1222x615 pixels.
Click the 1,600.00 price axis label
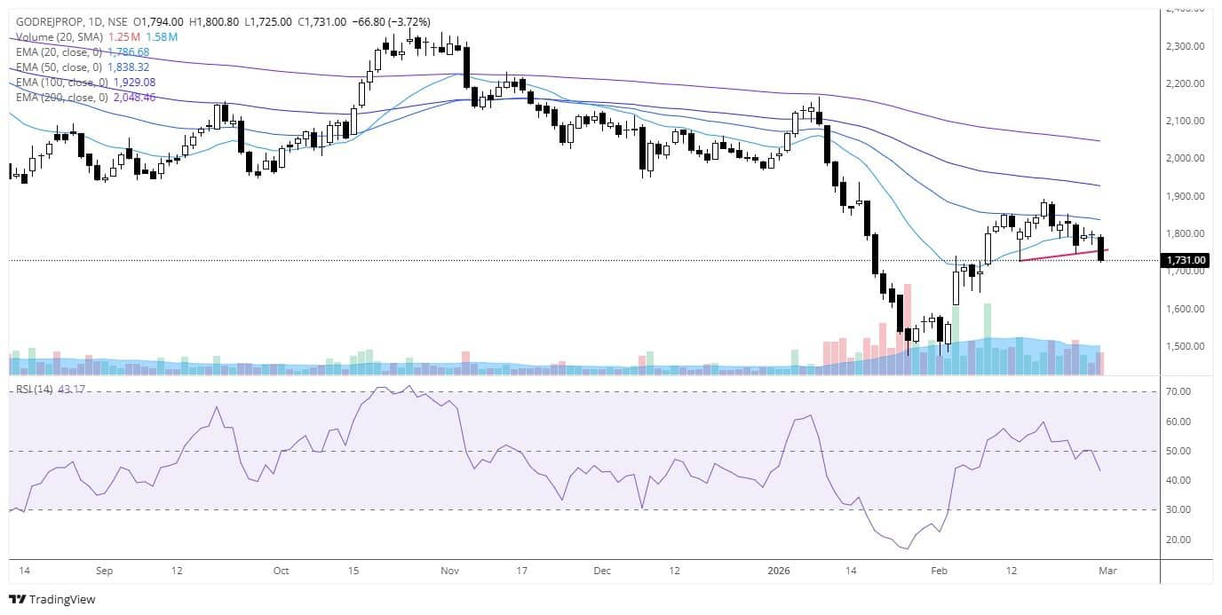[x=1186, y=309]
